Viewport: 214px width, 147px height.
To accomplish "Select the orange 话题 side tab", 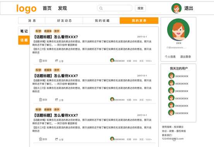I will tap(24, 40).
